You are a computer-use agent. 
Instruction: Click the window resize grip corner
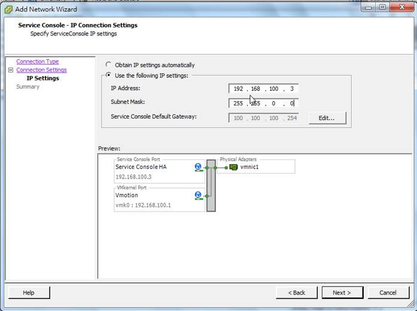tap(410, 303)
